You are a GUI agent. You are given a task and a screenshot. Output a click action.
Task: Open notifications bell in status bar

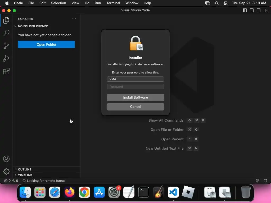(265, 181)
